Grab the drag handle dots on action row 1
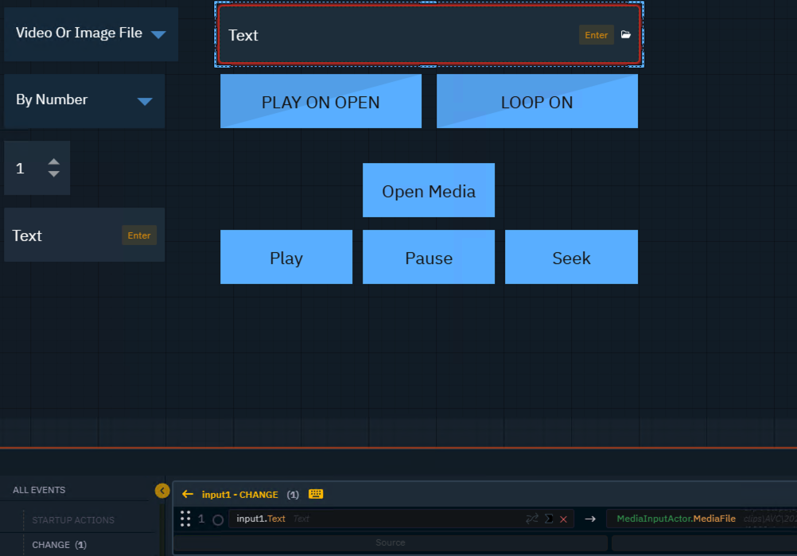This screenshot has width=797, height=556. coord(185,519)
